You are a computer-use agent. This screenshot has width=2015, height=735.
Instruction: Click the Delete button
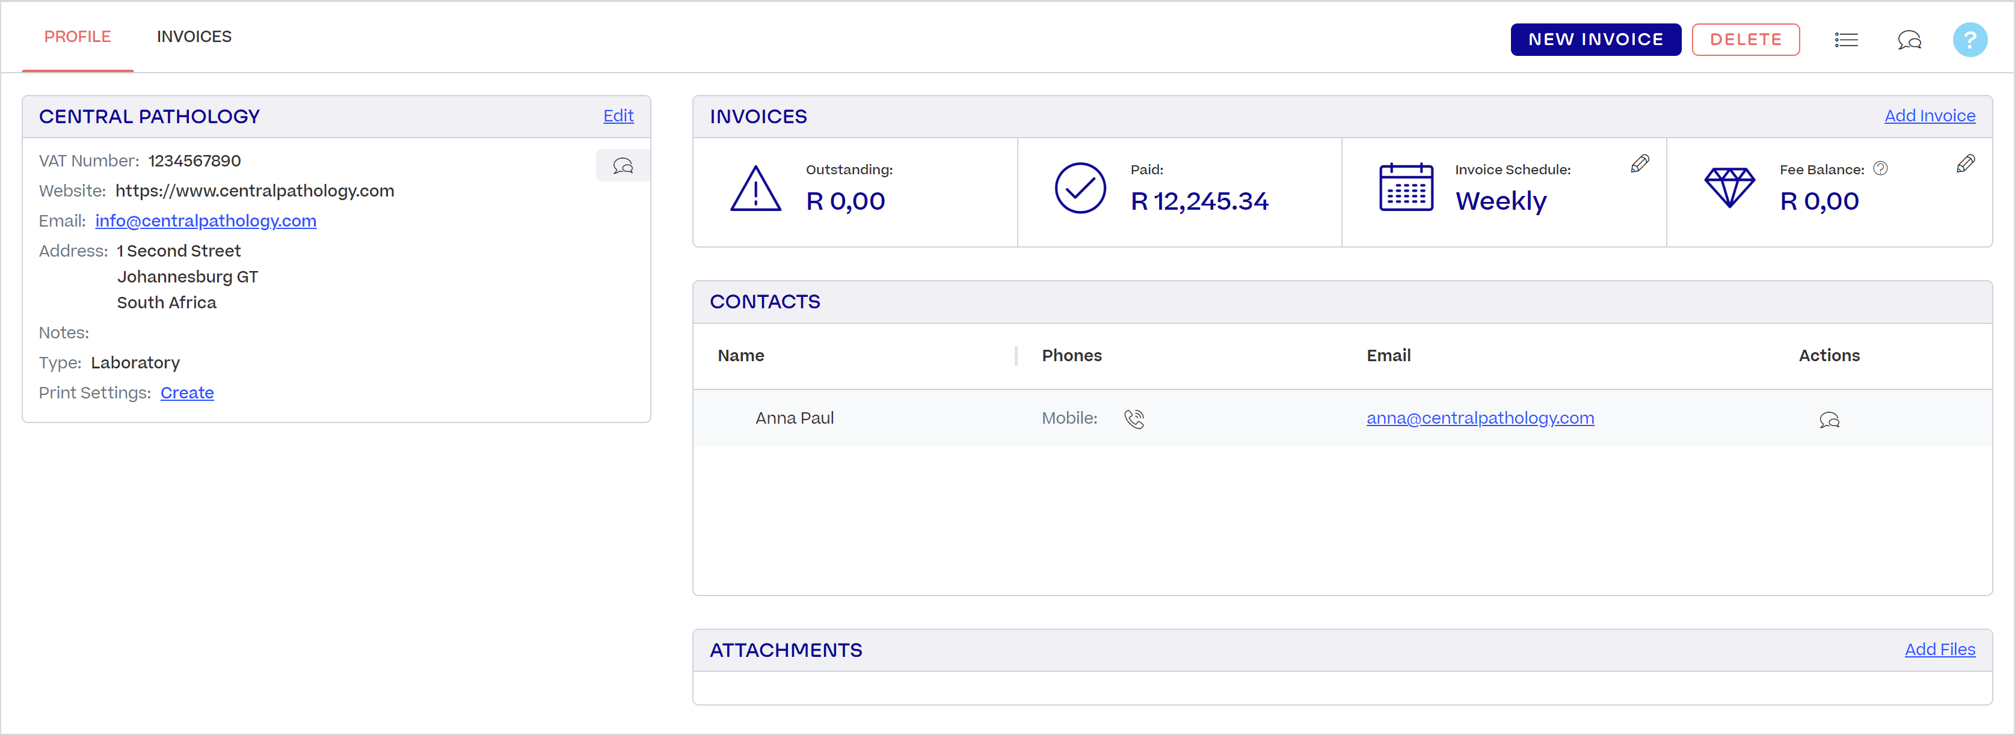click(x=1745, y=39)
